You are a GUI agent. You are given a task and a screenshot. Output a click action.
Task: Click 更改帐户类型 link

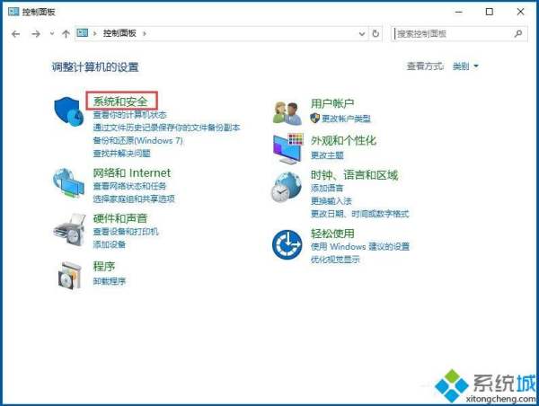[x=346, y=119]
